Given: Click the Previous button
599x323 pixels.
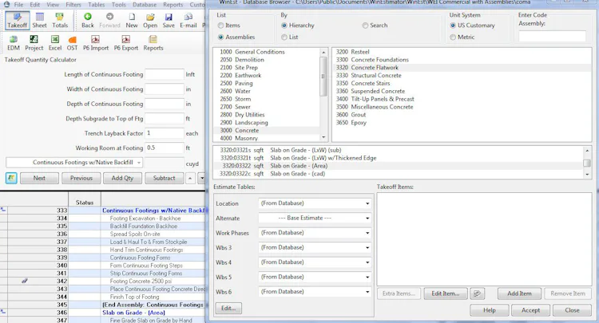Looking at the screenshot, I should [x=81, y=178].
